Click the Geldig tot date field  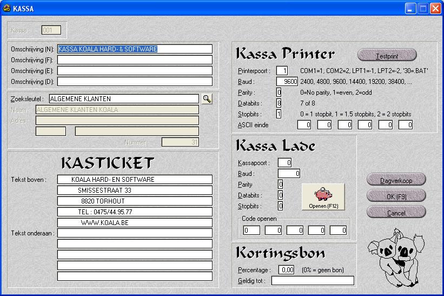point(313,281)
